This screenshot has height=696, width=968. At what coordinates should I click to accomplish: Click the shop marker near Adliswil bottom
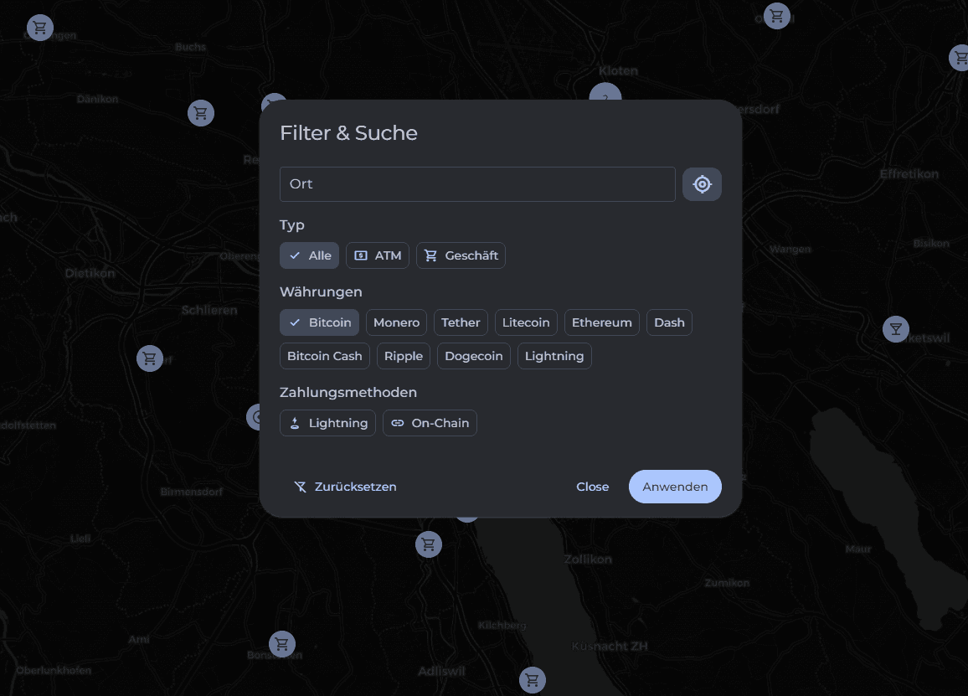(532, 679)
